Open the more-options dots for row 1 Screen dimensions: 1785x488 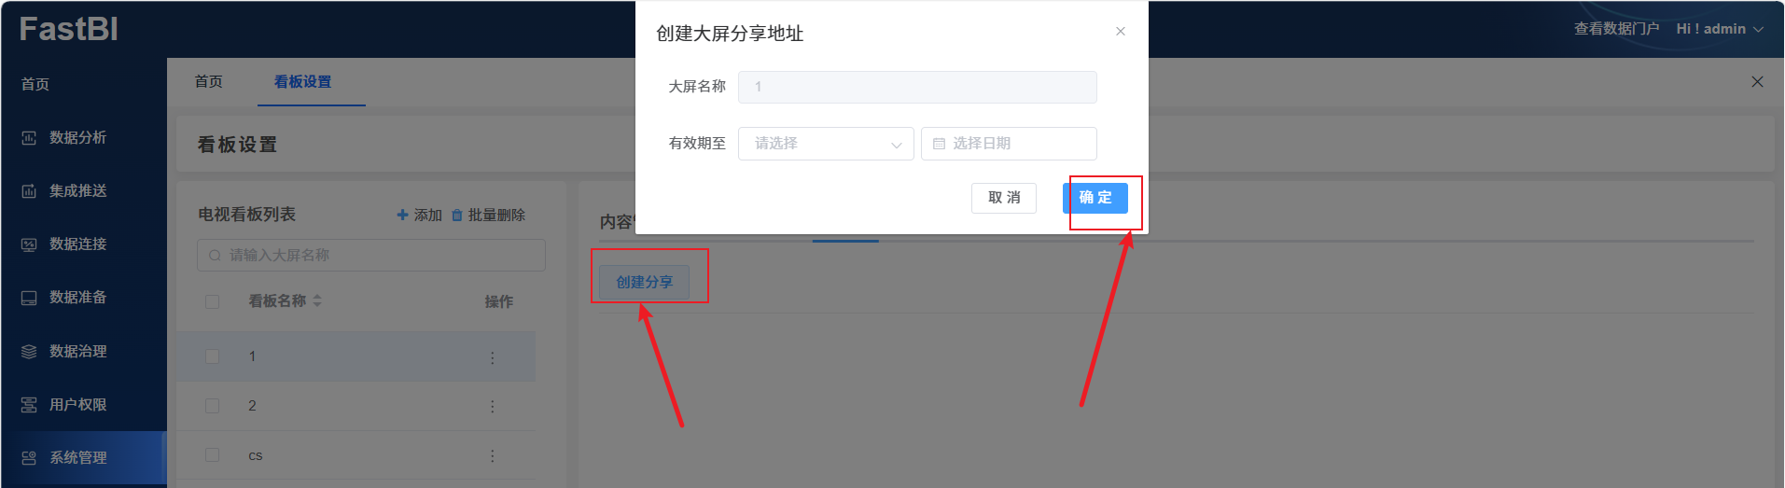coord(493,357)
